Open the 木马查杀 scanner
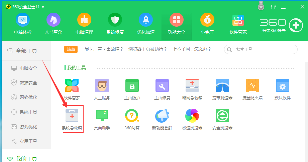 (54, 24)
